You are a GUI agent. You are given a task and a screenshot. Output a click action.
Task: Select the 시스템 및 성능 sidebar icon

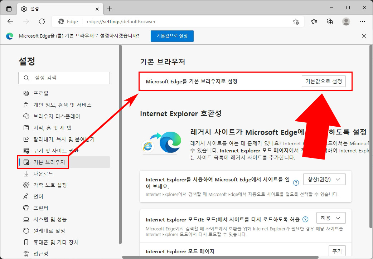(26, 219)
